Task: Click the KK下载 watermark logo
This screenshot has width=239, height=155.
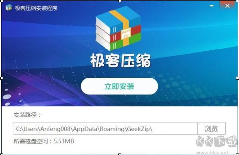Action: click(x=217, y=142)
